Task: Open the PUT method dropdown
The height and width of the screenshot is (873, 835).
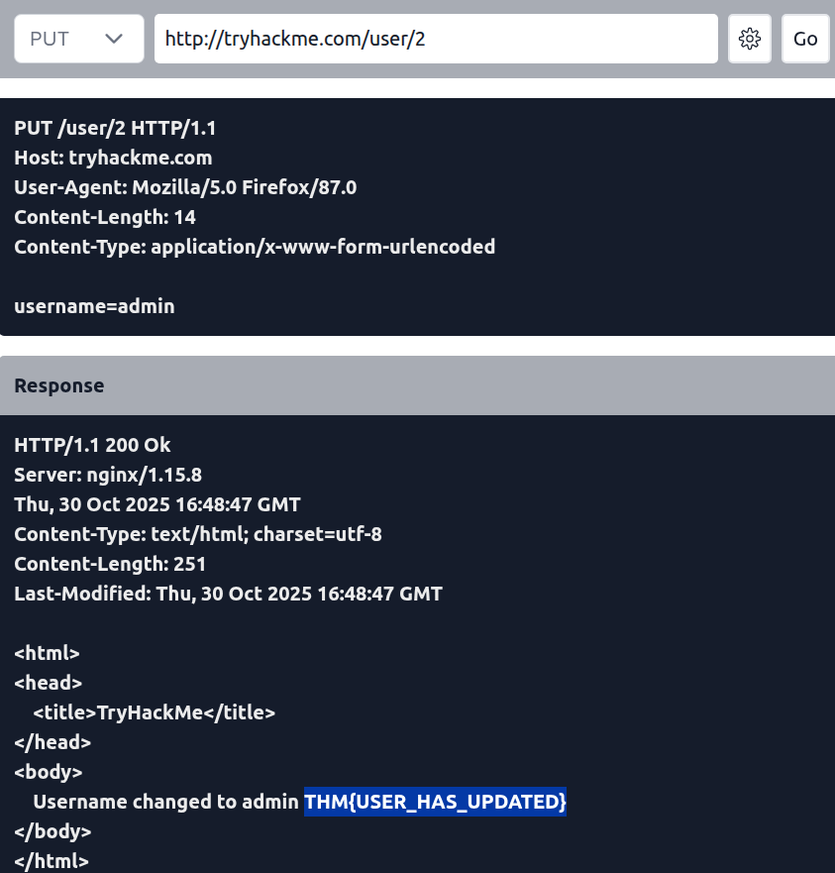Action: pos(78,39)
